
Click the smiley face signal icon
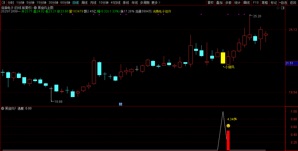[228, 126]
